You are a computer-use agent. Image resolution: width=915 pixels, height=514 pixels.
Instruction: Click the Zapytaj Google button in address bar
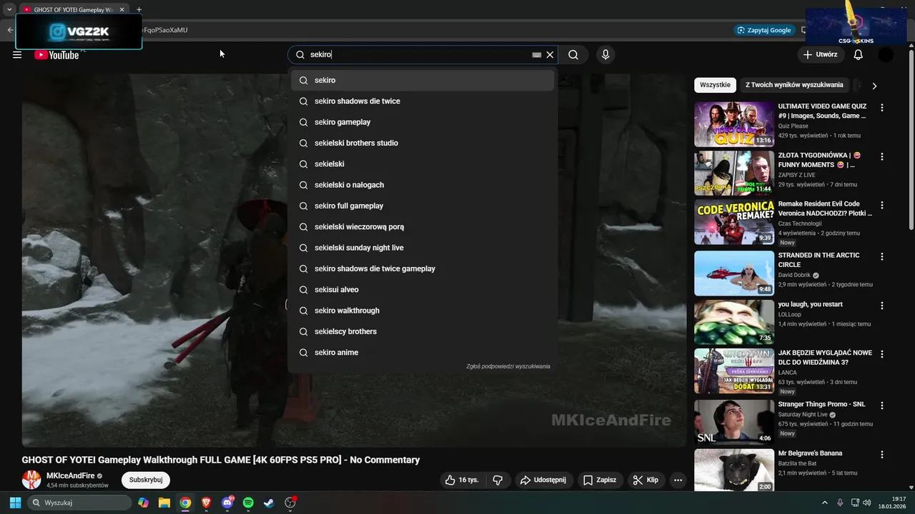763,30
